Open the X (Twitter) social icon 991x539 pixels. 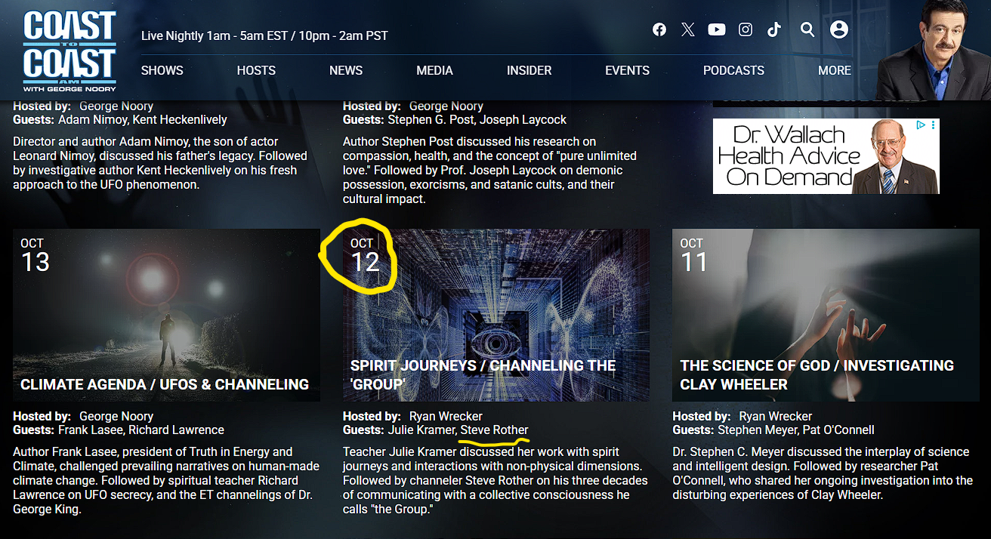click(687, 29)
